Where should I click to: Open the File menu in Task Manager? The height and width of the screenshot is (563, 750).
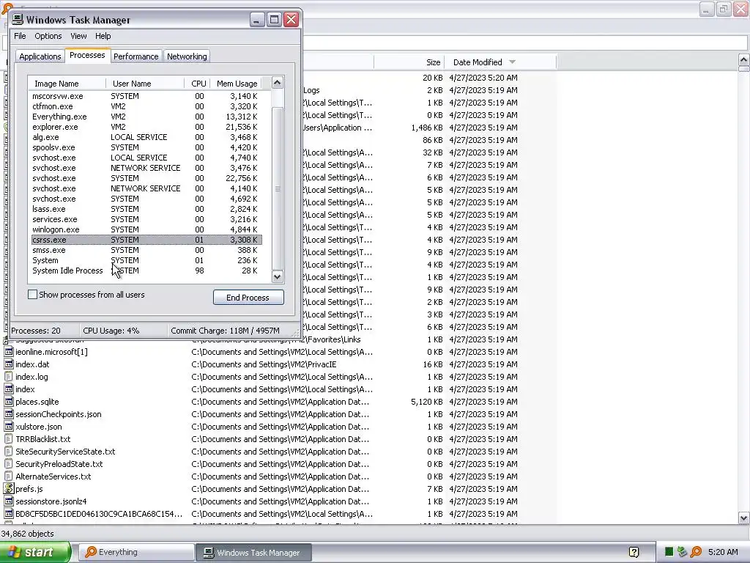(x=20, y=36)
